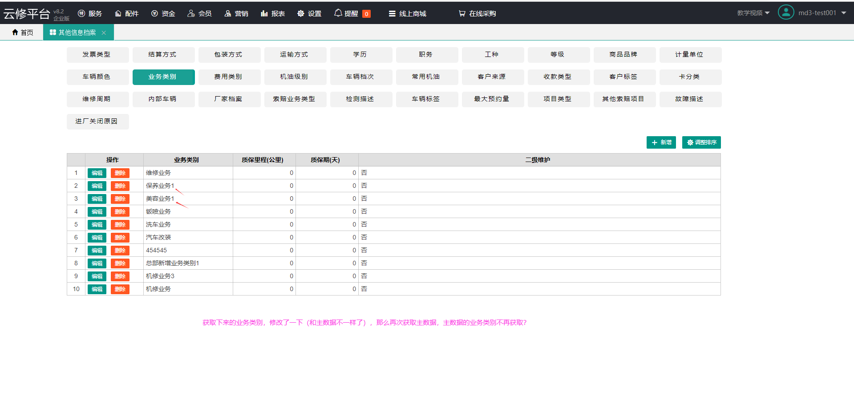The image size is (854, 397).
Task: Switch to the 首页 tab
Action: coord(22,32)
